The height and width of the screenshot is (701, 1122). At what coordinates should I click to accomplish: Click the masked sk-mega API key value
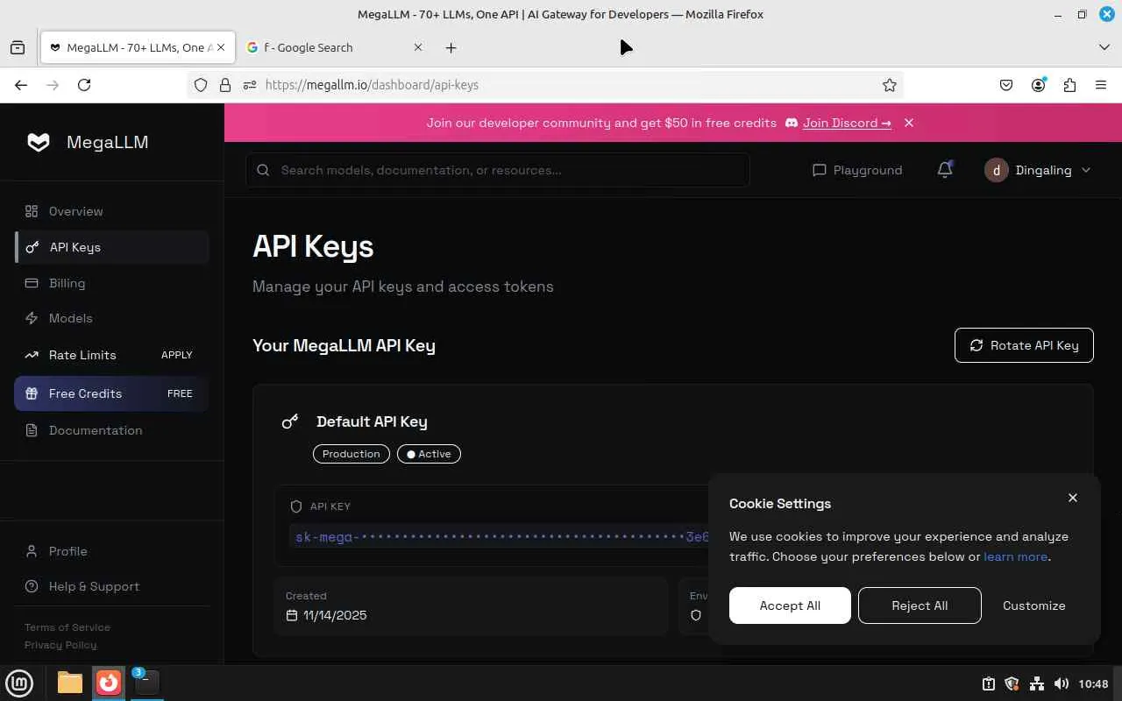coord(502,537)
